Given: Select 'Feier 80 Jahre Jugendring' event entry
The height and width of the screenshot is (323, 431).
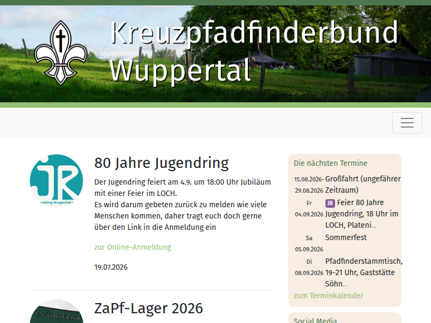Looking at the screenshot, I should [362, 214].
